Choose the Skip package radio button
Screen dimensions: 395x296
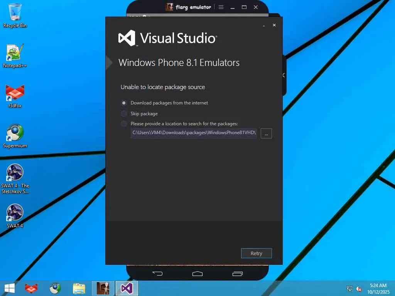[124, 114]
